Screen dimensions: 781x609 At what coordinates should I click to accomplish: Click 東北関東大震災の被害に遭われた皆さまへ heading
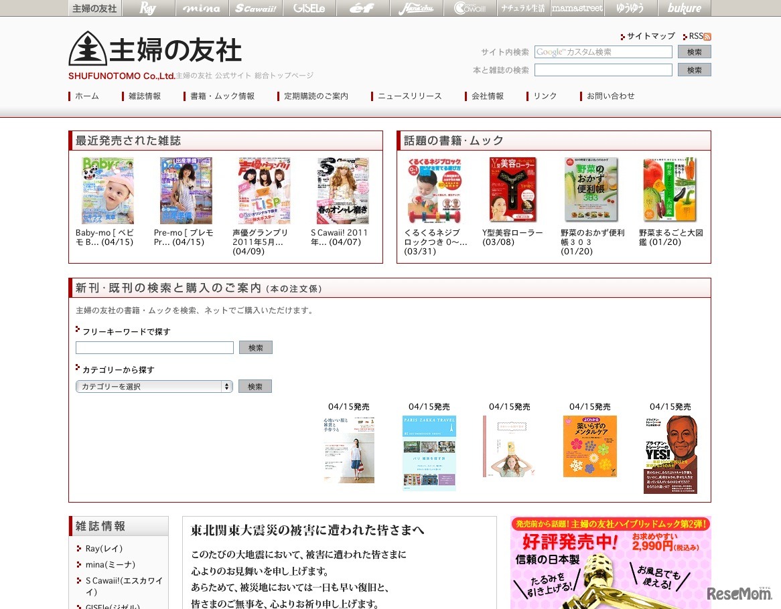307,531
